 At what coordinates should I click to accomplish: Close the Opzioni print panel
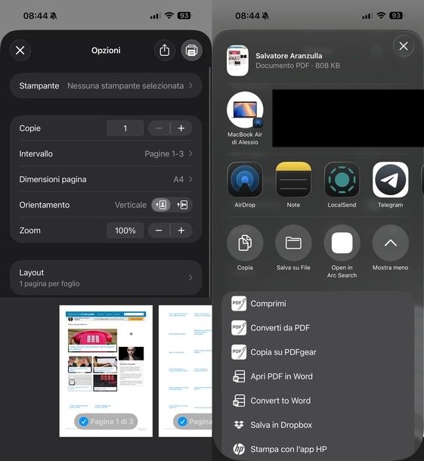pyautogui.click(x=20, y=51)
